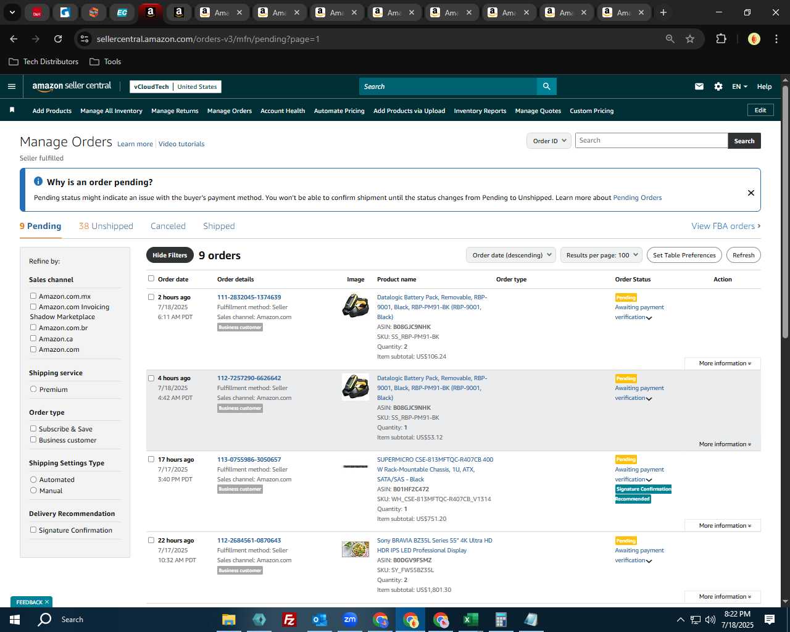Viewport: 790px width, 632px height.
Task: Open Manage Returns menu item
Action: pyautogui.click(x=175, y=111)
